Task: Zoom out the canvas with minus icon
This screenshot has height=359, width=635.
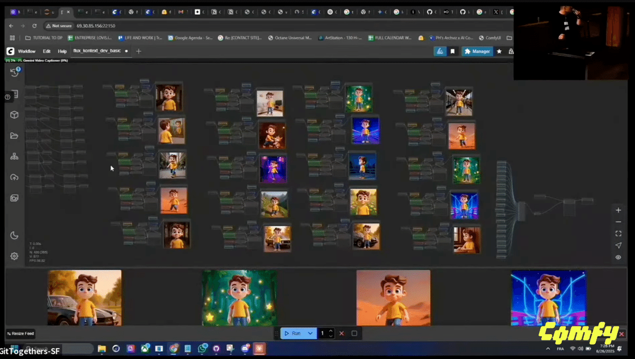Action: (x=618, y=222)
